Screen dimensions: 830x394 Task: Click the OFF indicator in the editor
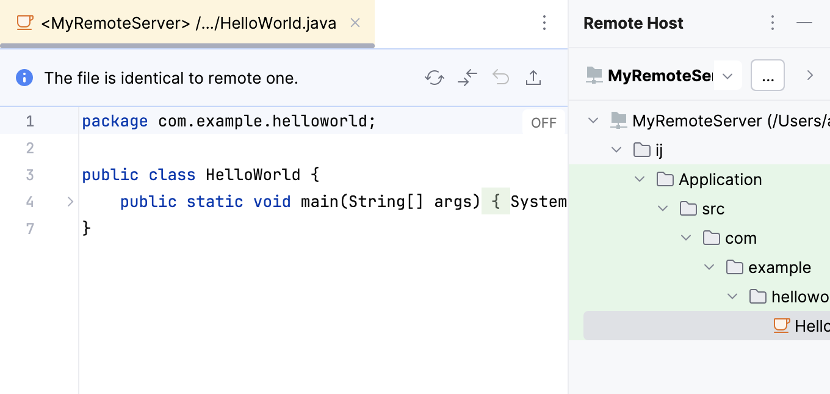(x=544, y=122)
